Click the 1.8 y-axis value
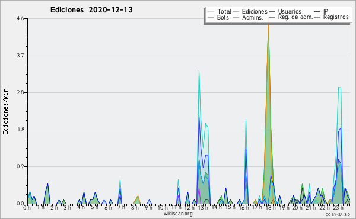The height and width of the screenshot is (219, 356). (x=20, y=130)
